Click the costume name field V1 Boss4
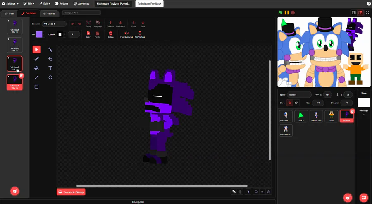This screenshot has height=204, width=372. tap(54, 24)
